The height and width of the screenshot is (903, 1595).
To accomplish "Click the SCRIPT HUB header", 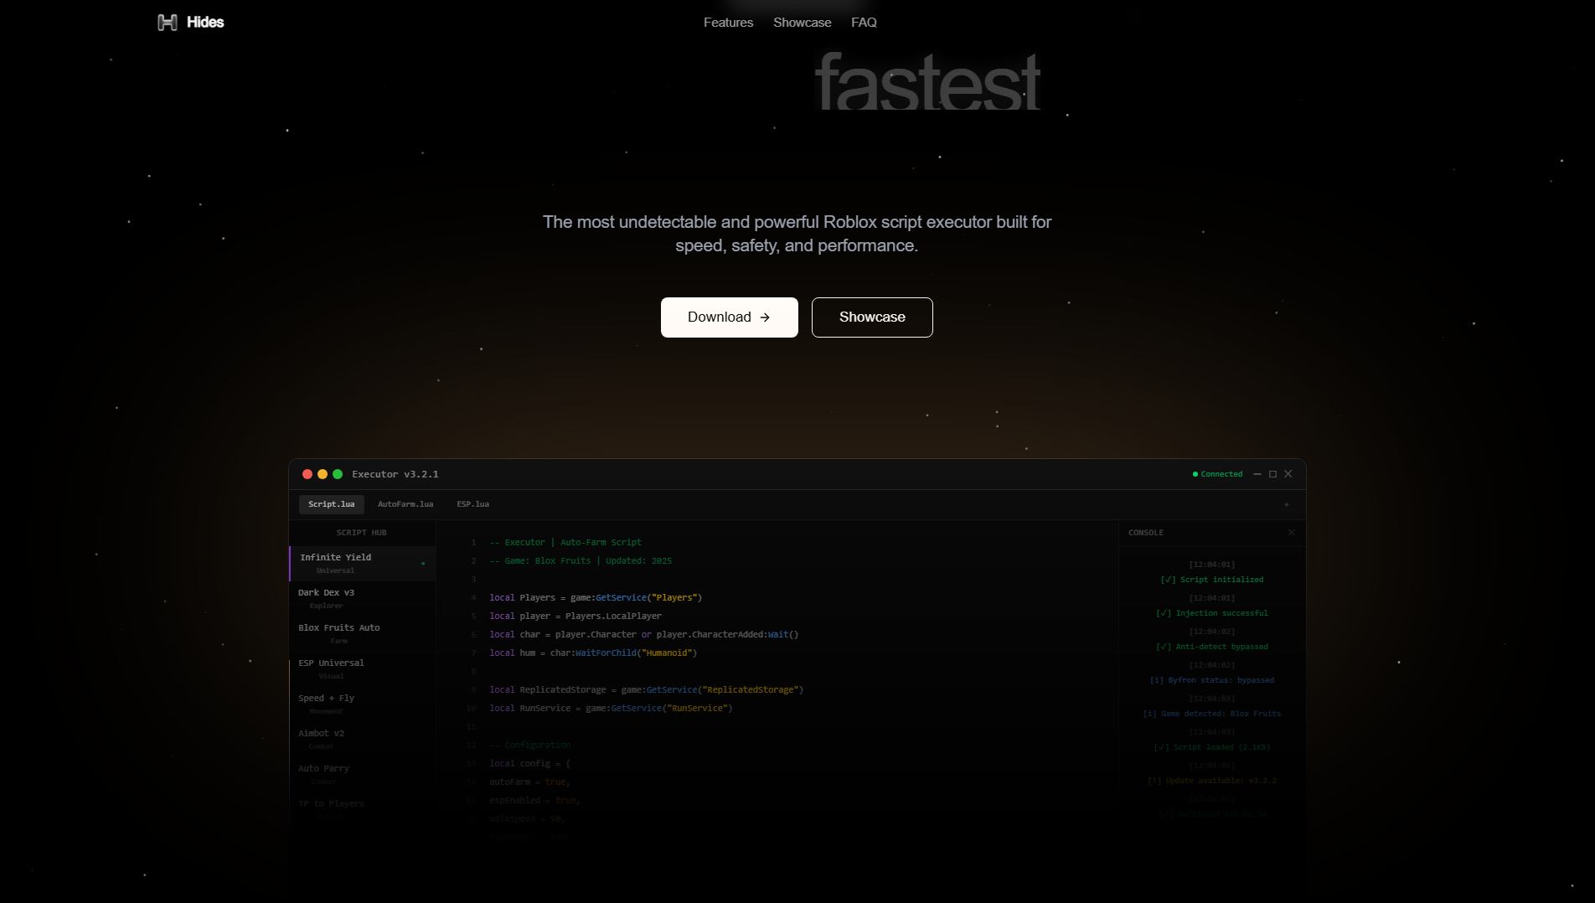I will coord(361,533).
